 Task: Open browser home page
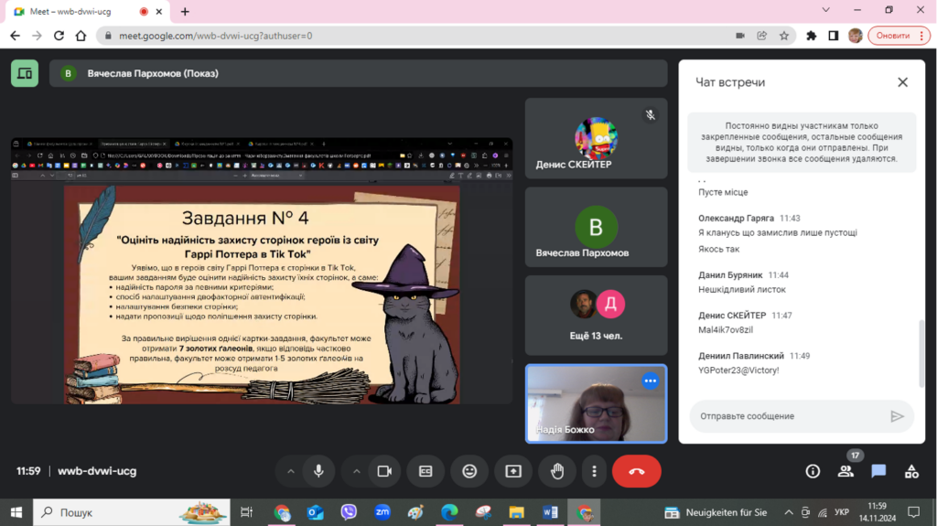[x=81, y=36]
